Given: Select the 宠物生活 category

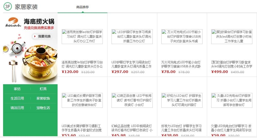Looking at the screenshot, I should click(x=43, y=108).
